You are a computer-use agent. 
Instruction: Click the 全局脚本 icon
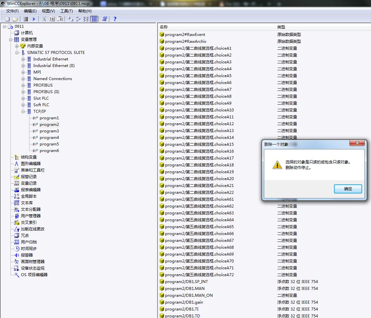[17, 196]
